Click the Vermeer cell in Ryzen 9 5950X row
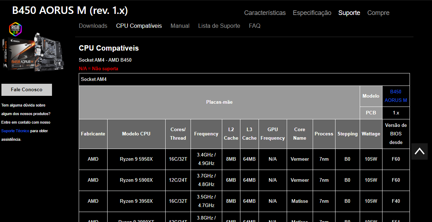Screen dimensions: 432x222 (x=300, y=159)
